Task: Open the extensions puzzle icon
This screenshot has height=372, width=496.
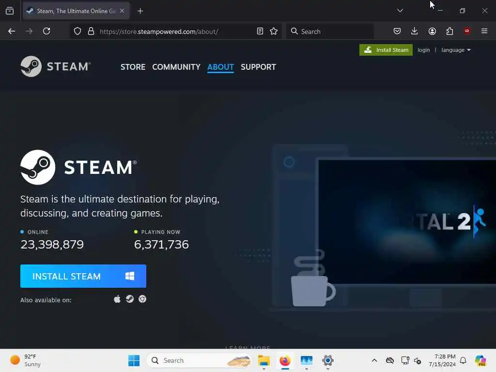Action: pos(449,31)
